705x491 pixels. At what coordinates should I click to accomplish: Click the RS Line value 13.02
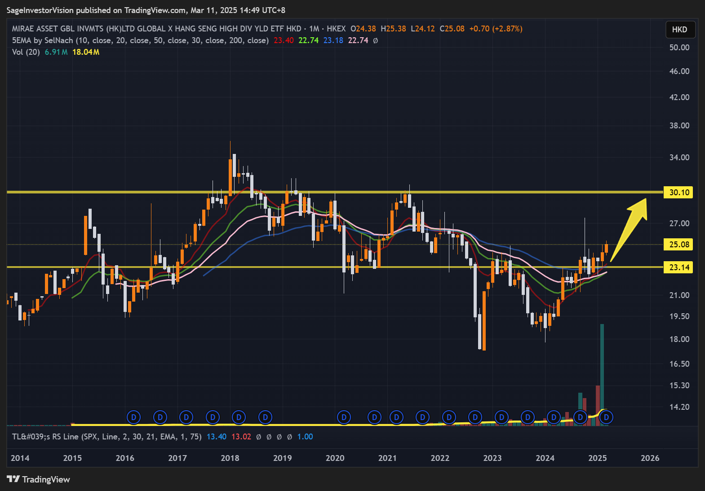click(x=241, y=437)
